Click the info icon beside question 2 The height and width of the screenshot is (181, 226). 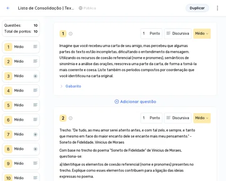(71, 118)
